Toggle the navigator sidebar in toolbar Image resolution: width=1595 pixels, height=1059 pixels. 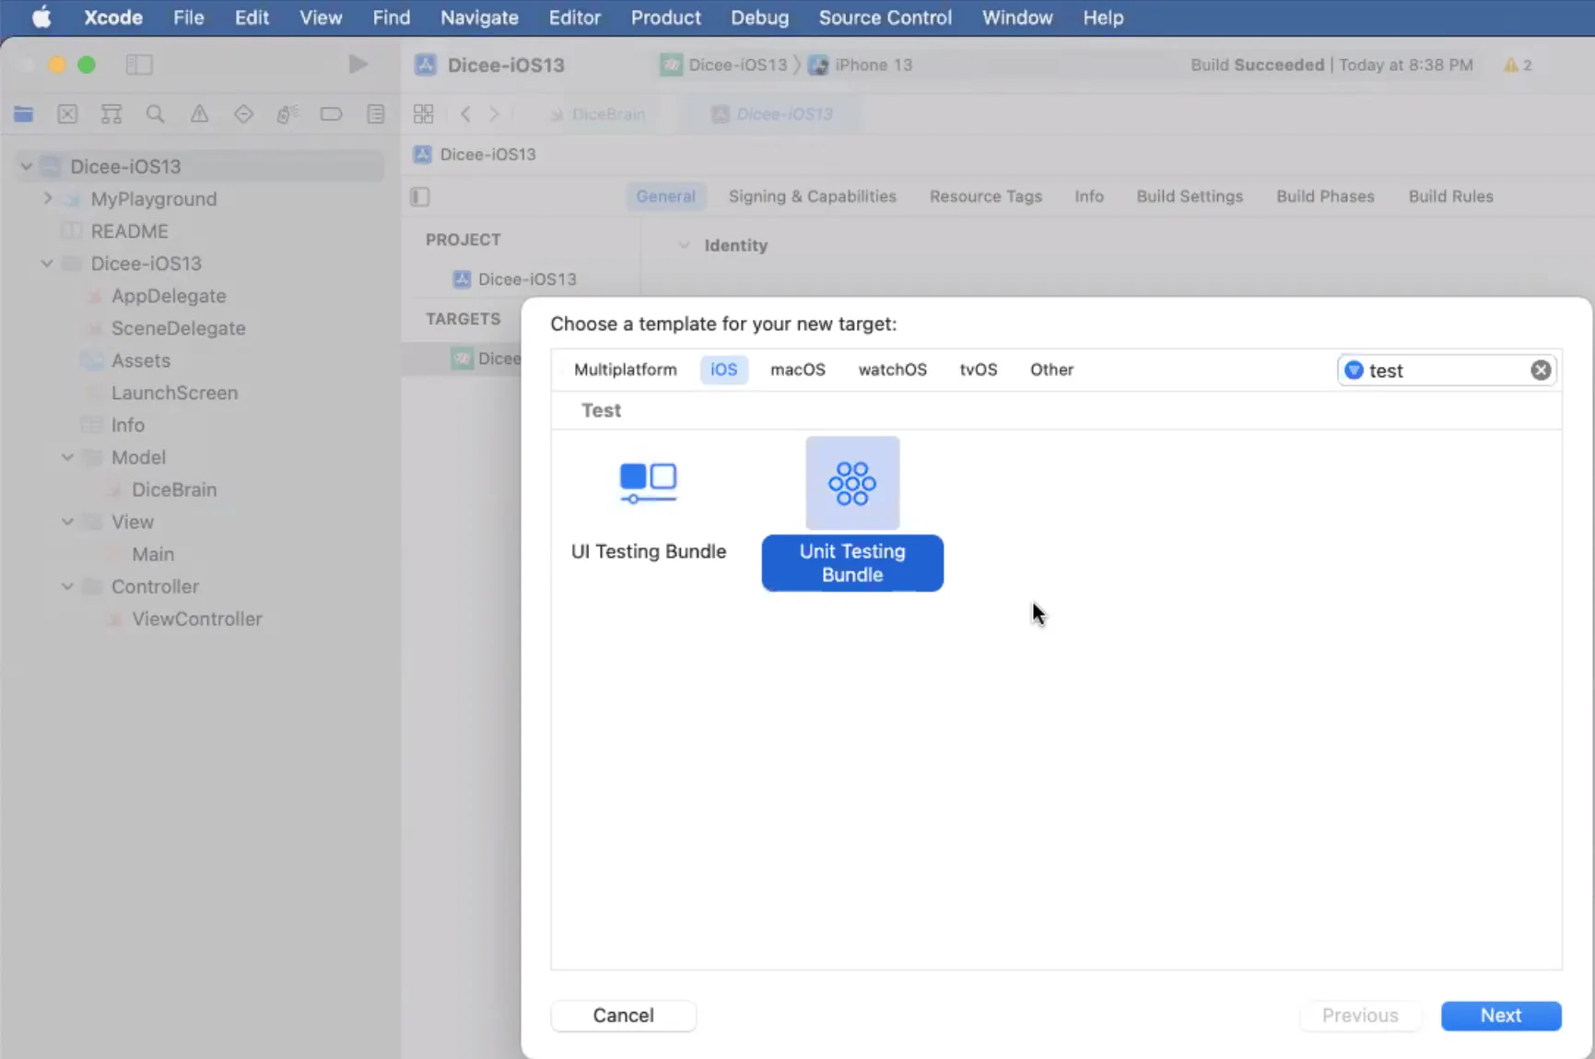(x=139, y=65)
